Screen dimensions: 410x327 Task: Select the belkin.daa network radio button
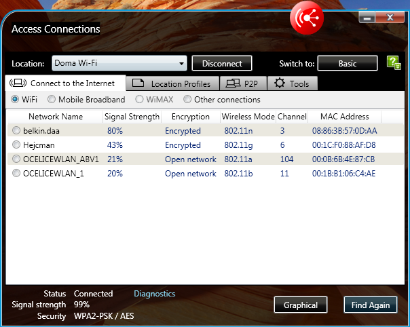(17, 130)
